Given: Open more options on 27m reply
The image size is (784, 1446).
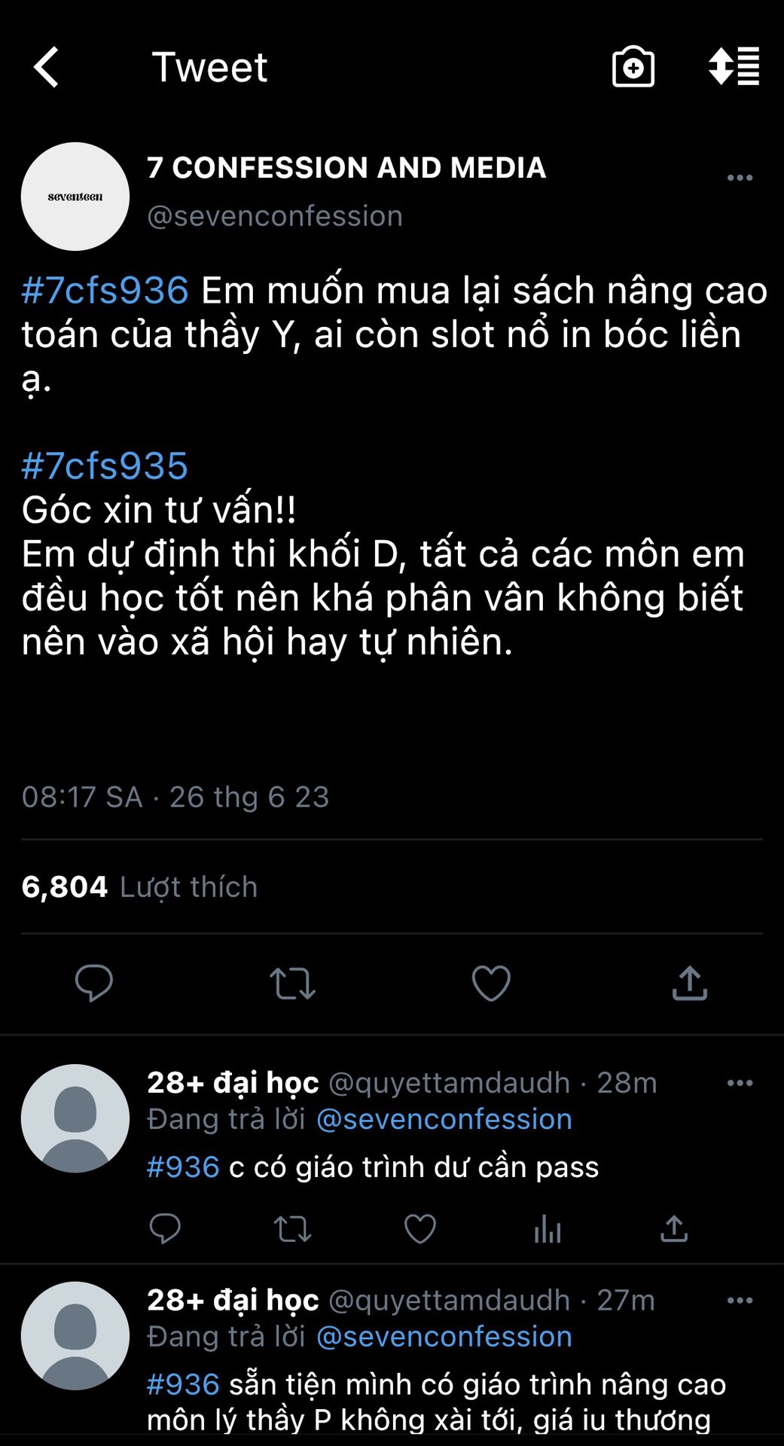Looking at the screenshot, I should (x=740, y=1301).
